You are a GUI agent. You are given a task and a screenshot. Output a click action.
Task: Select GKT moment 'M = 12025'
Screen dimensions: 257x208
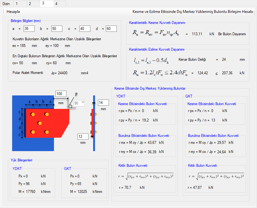(78, 192)
